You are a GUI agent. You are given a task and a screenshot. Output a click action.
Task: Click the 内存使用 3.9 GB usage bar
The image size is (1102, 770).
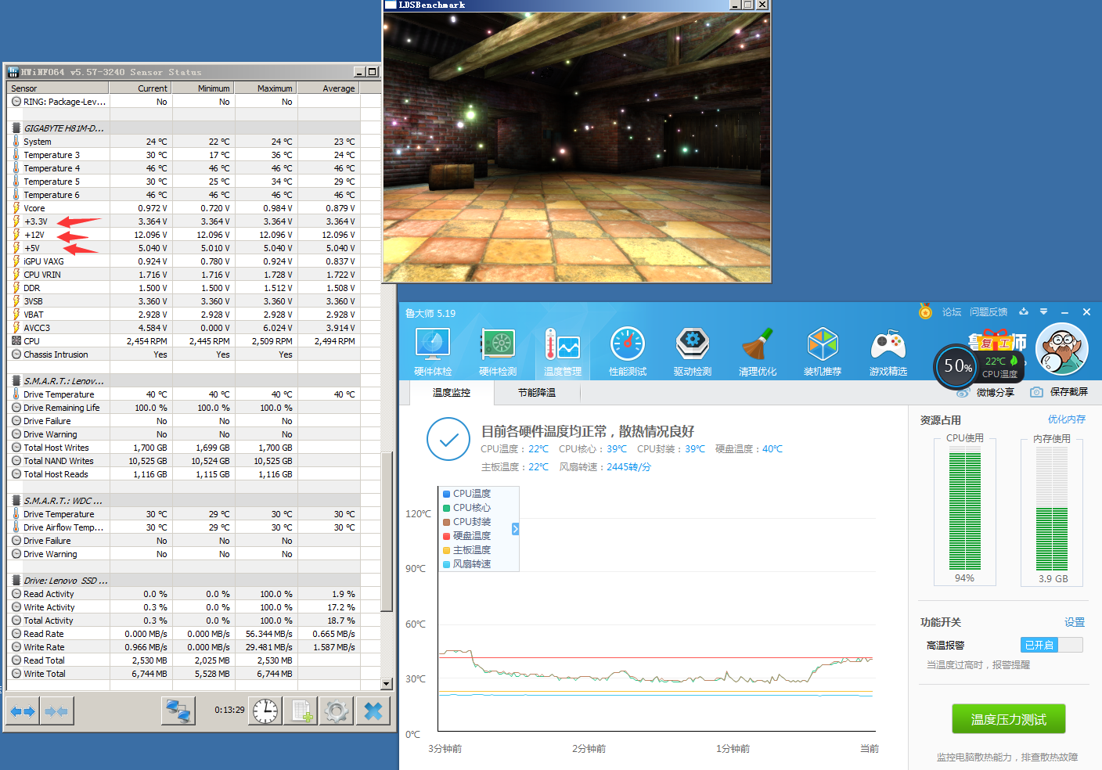tap(1052, 510)
